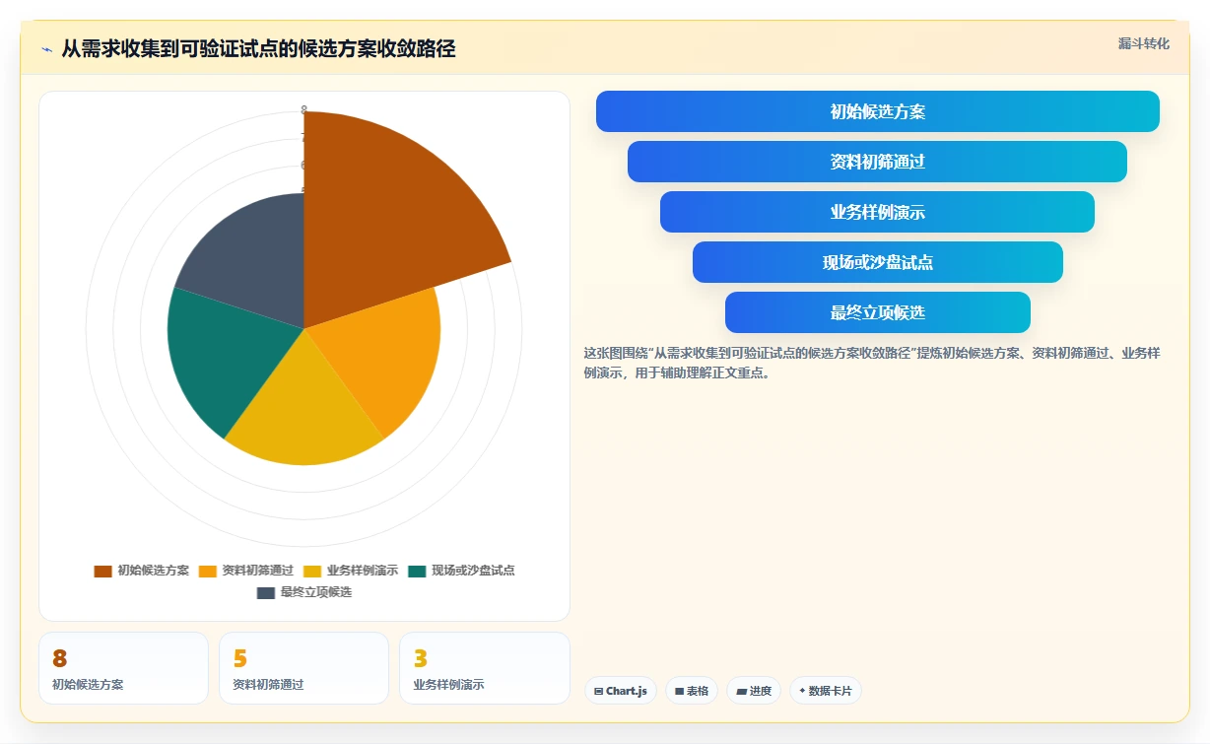This screenshot has width=1210, height=744.
Task: Click the chart title heading text
Action: point(258,49)
